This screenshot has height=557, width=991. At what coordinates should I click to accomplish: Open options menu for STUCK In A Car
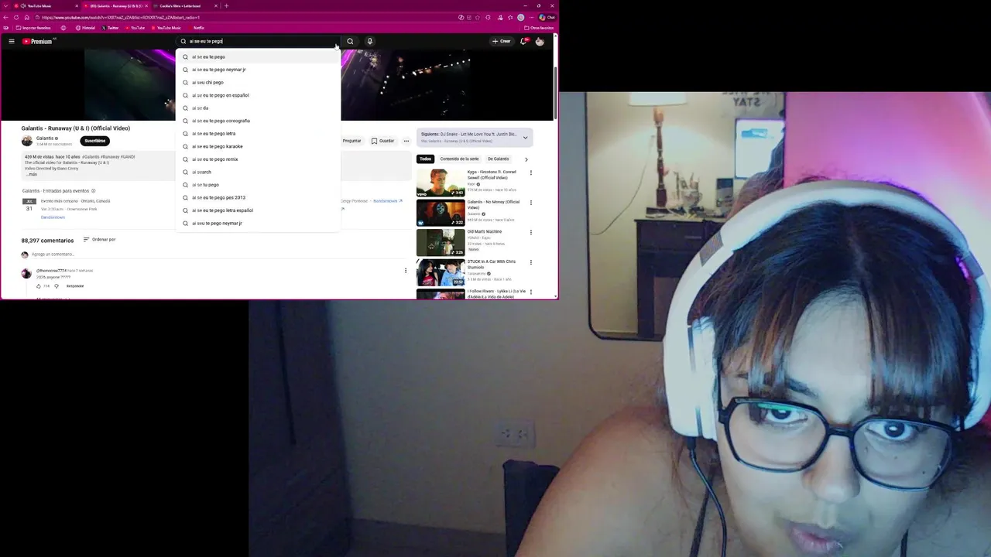pos(531,262)
